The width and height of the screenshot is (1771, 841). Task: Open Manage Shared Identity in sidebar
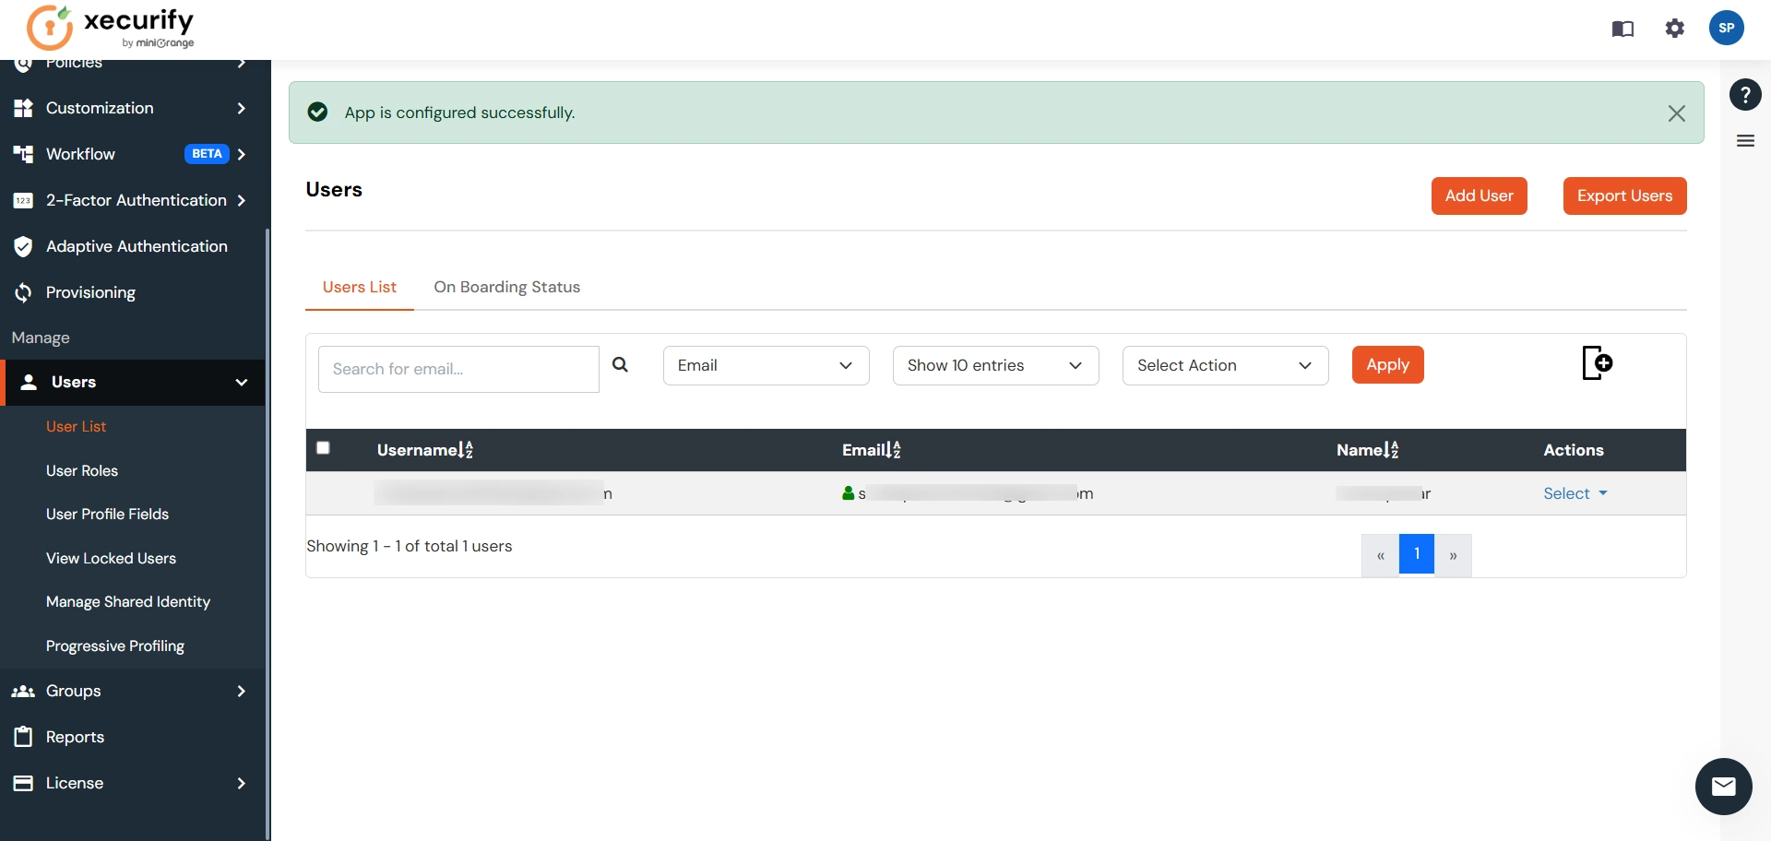pyautogui.click(x=128, y=601)
